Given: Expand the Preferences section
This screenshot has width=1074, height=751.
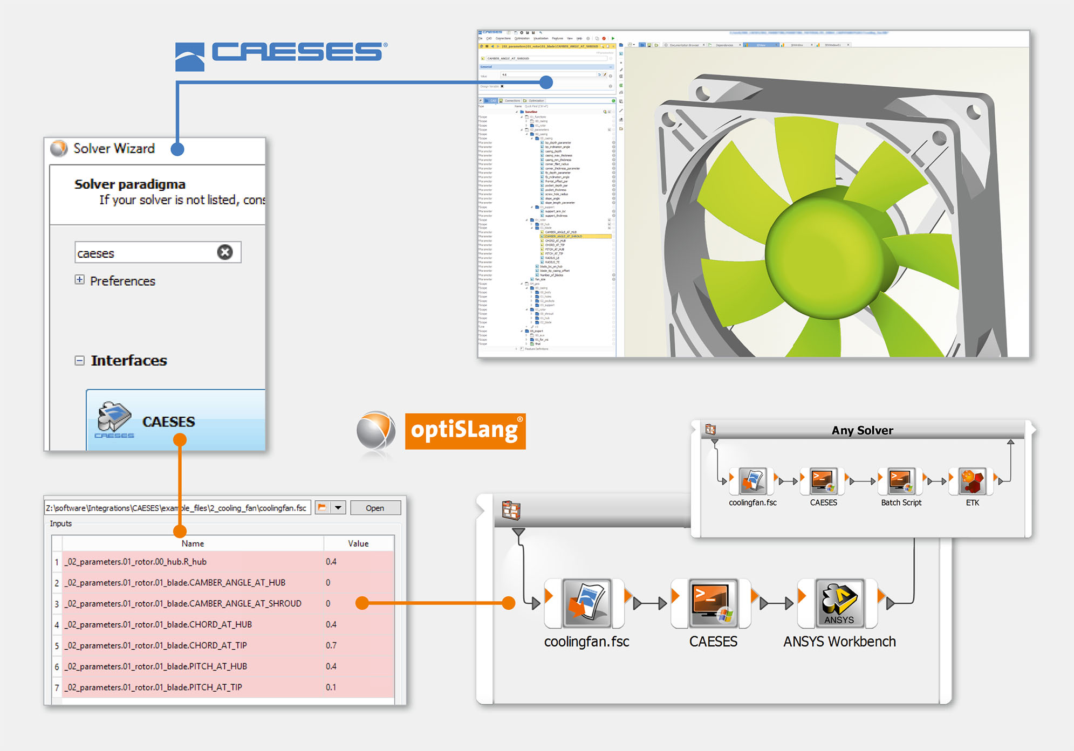Looking at the screenshot, I should click(x=79, y=279).
